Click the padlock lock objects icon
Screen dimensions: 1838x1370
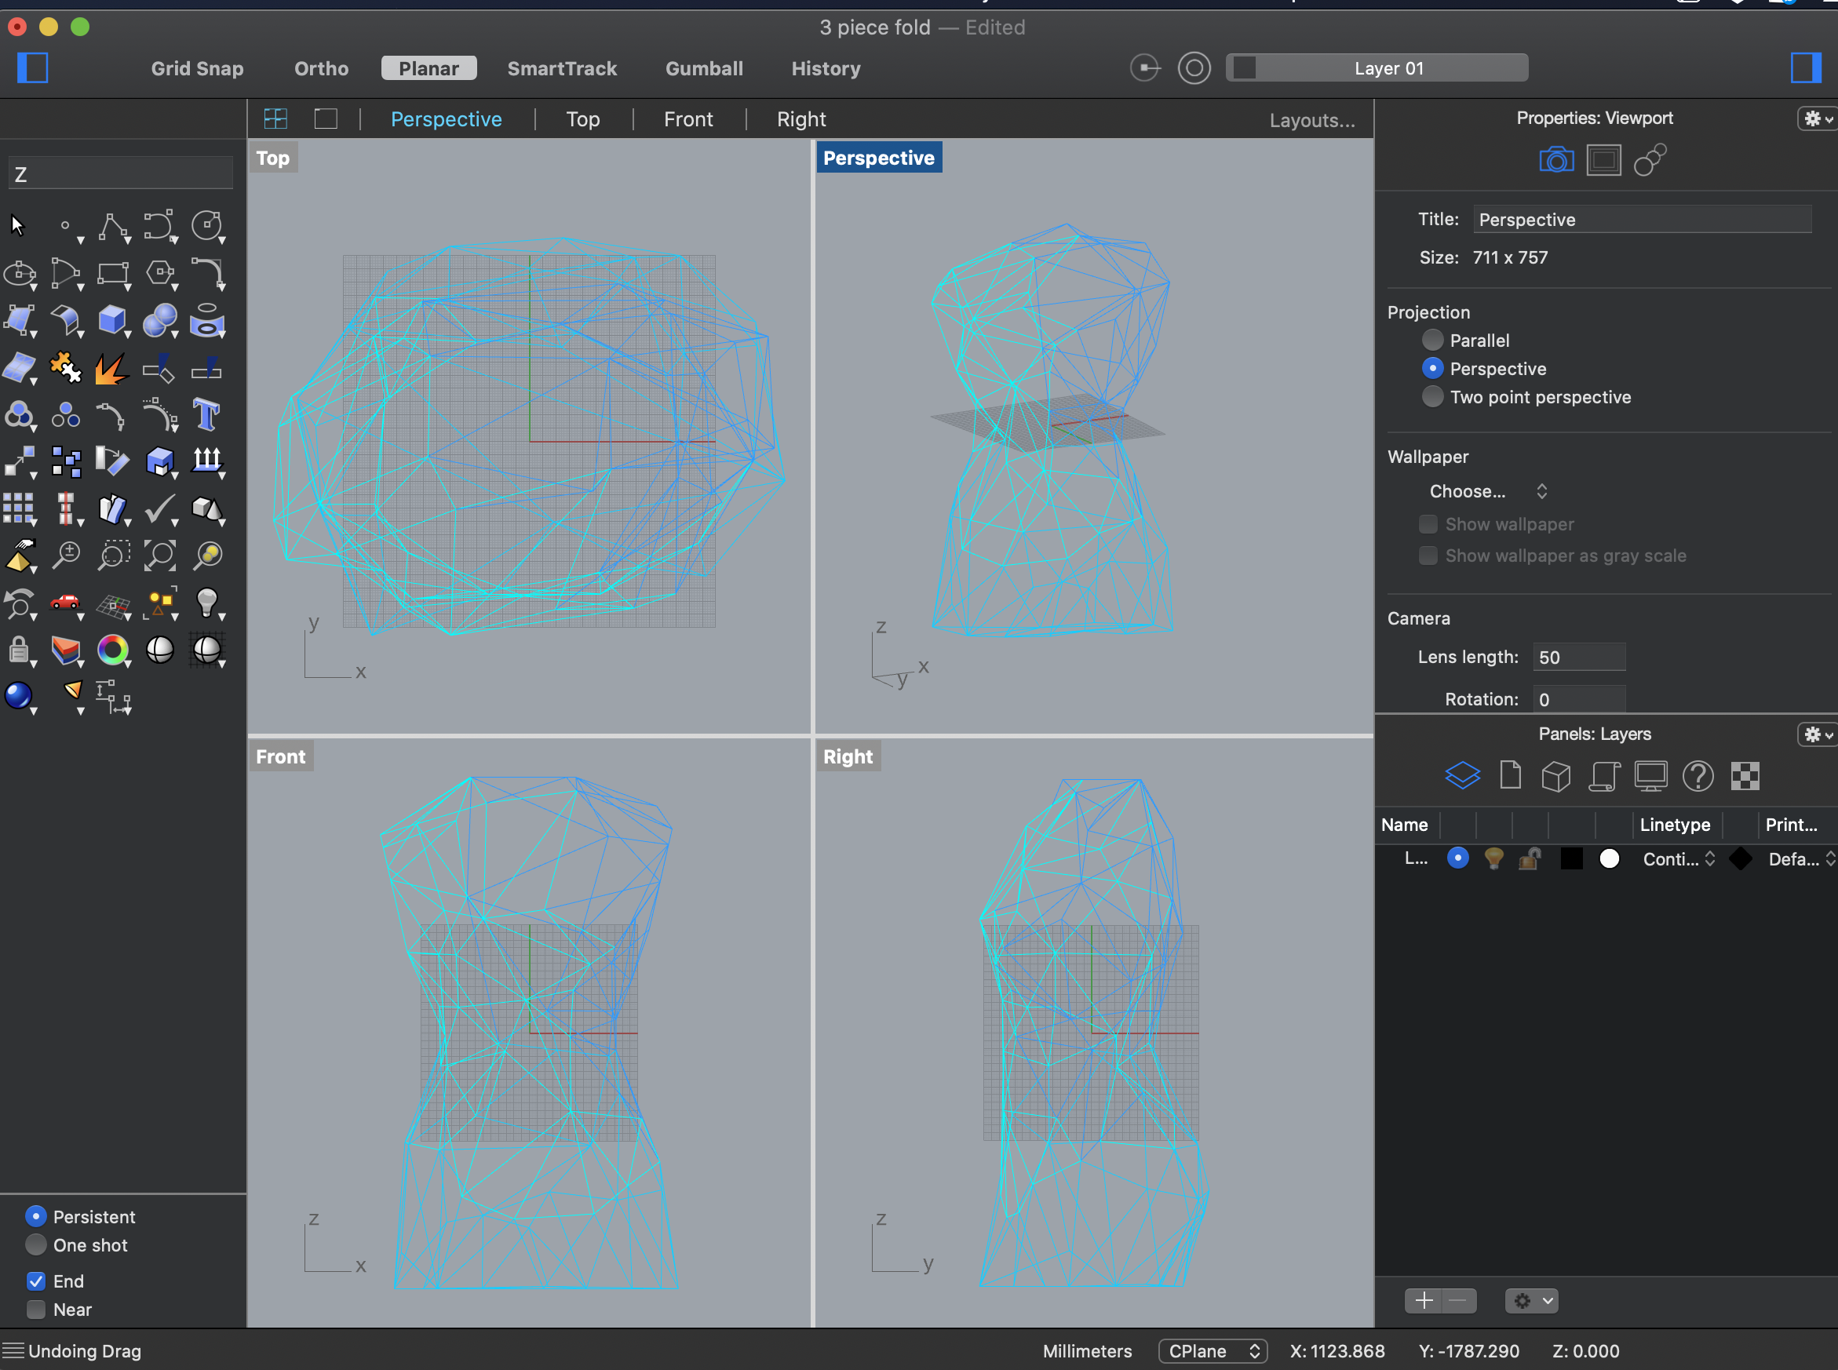(19, 650)
